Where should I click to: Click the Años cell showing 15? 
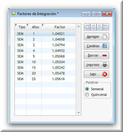pos(34,68)
